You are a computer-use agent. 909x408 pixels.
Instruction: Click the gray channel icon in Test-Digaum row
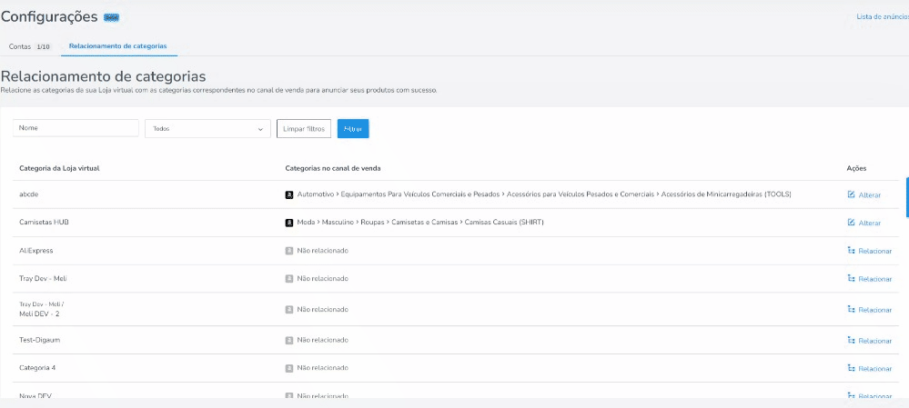point(288,340)
